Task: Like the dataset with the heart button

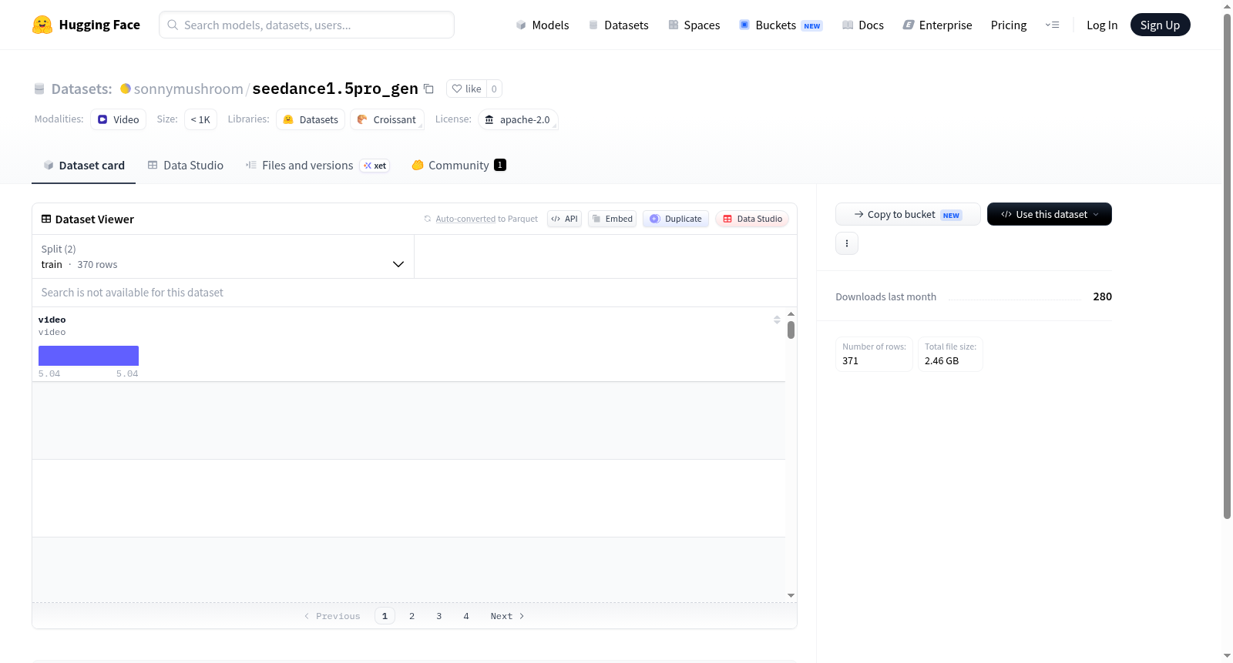Action: [466, 89]
